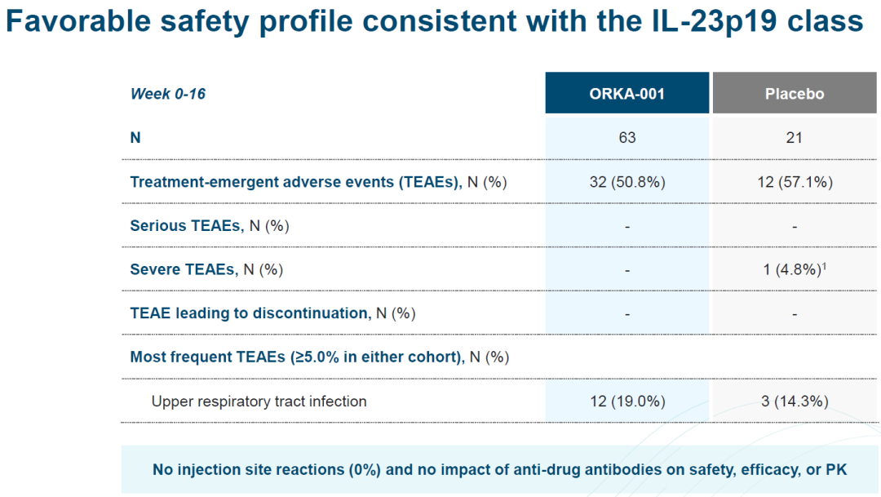Image resolution: width=881 pixels, height=497 pixels.
Task: Click the Upper respiratory tract infection label
Action: coord(259,402)
